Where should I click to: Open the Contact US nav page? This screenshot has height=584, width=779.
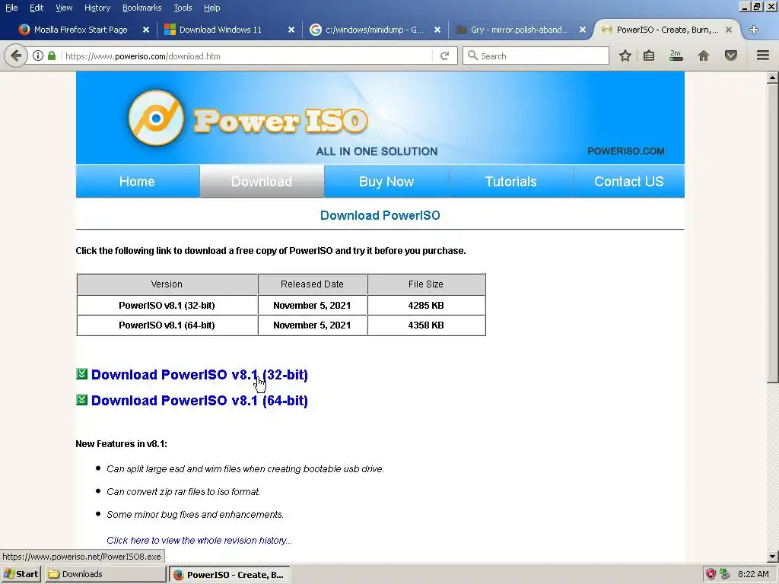click(x=629, y=181)
